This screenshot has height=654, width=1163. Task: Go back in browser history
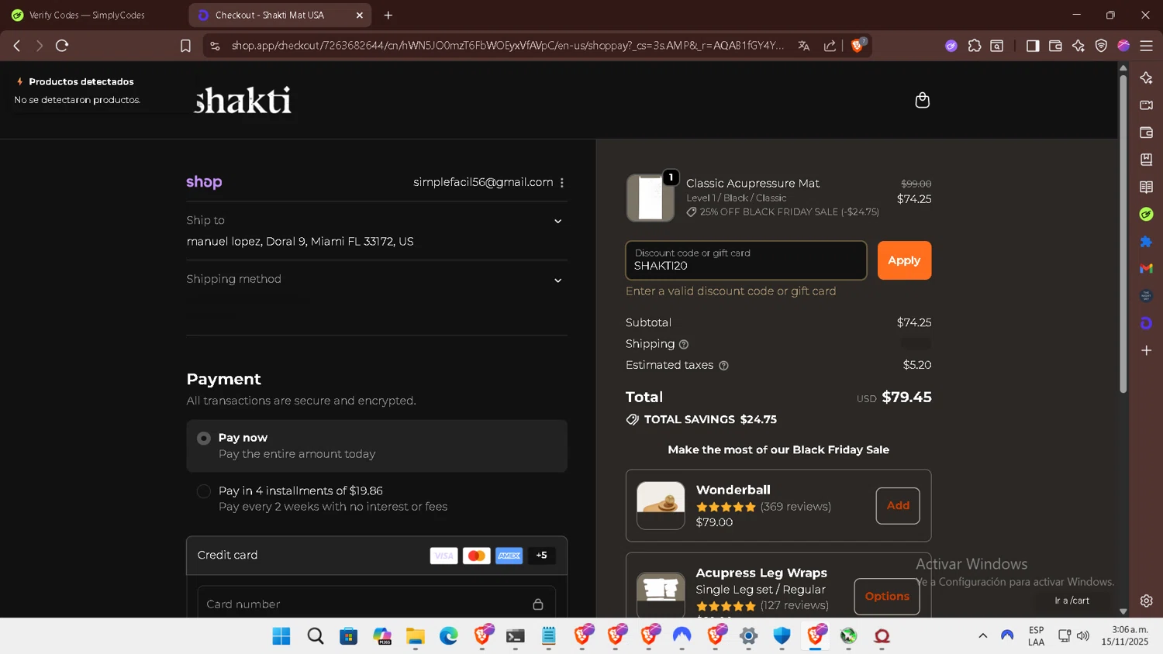click(x=17, y=46)
